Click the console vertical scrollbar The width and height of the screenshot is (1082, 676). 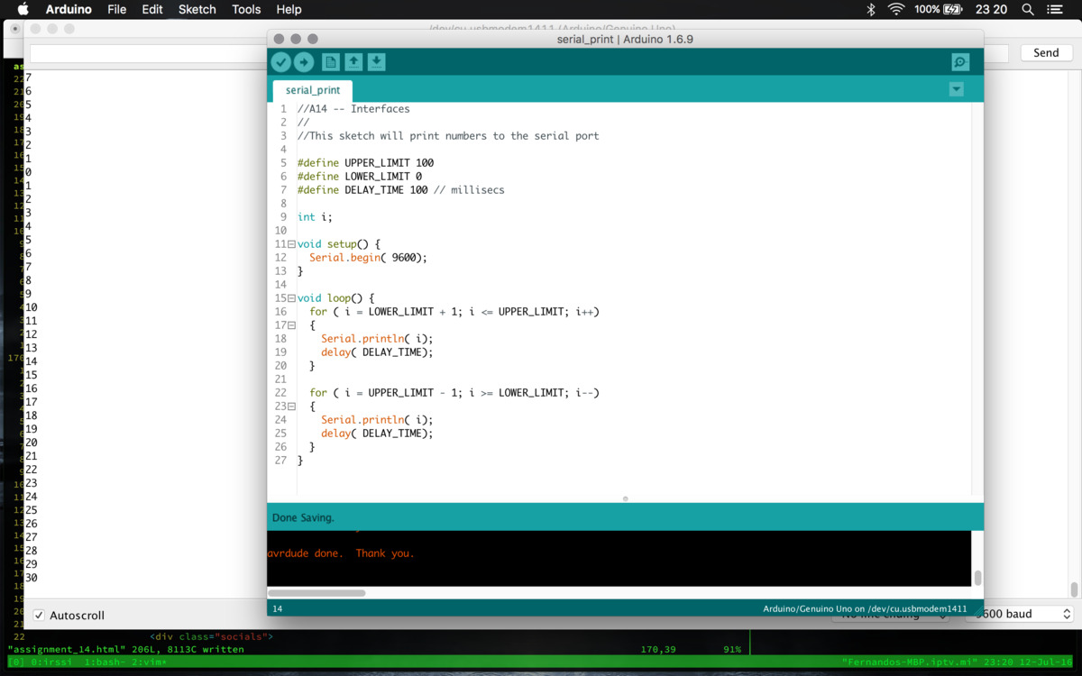click(x=977, y=578)
